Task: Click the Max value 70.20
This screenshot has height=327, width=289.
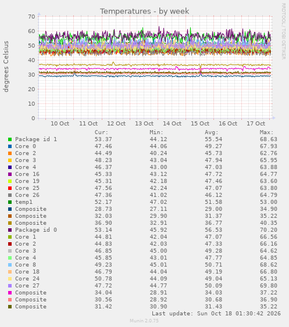Action: [269, 230]
